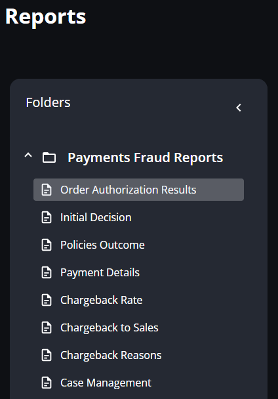
Task: Collapse the Payments Fraud Reports folder caret
Action: click(28, 156)
